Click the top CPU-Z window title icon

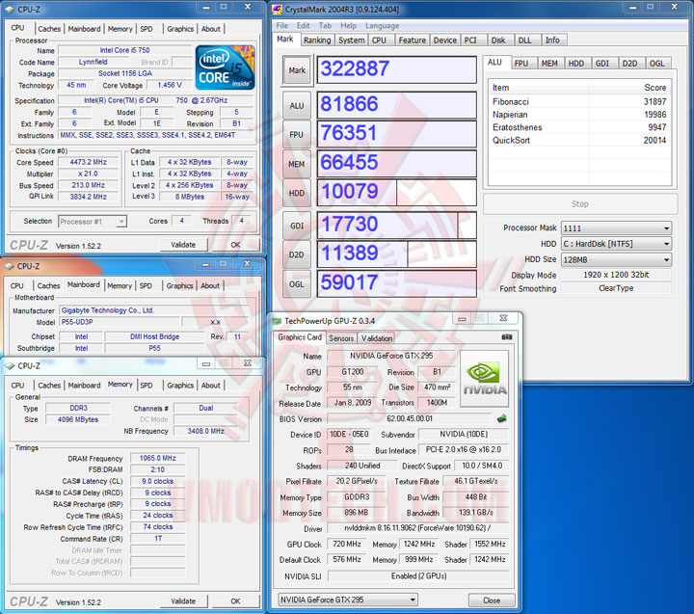(10, 9)
